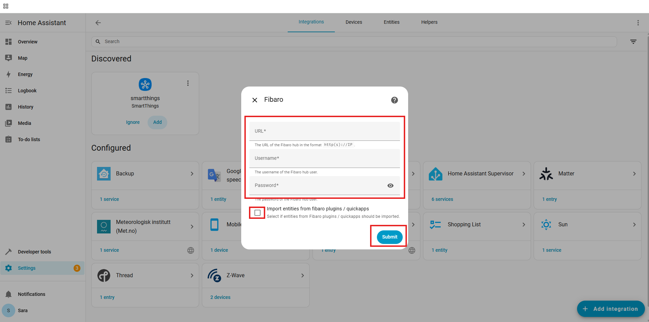Expand the Thread integration chevron
The height and width of the screenshot is (322, 649).
click(x=192, y=276)
